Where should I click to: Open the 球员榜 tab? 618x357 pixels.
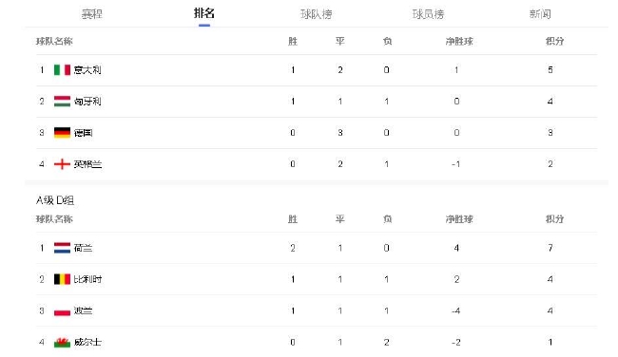pyautogui.click(x=428, y=14)
